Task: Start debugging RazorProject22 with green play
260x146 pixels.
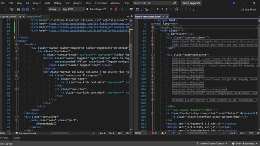Action: 88,9
